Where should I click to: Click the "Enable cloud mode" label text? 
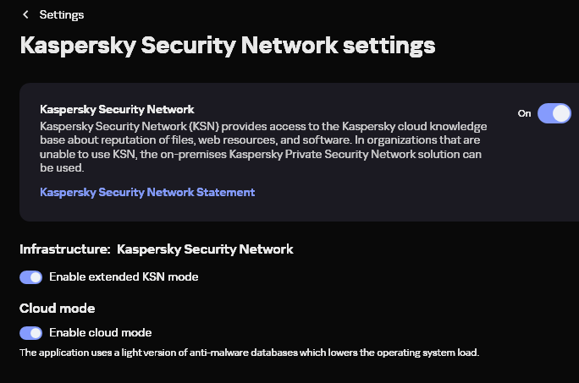pos(101,332)
